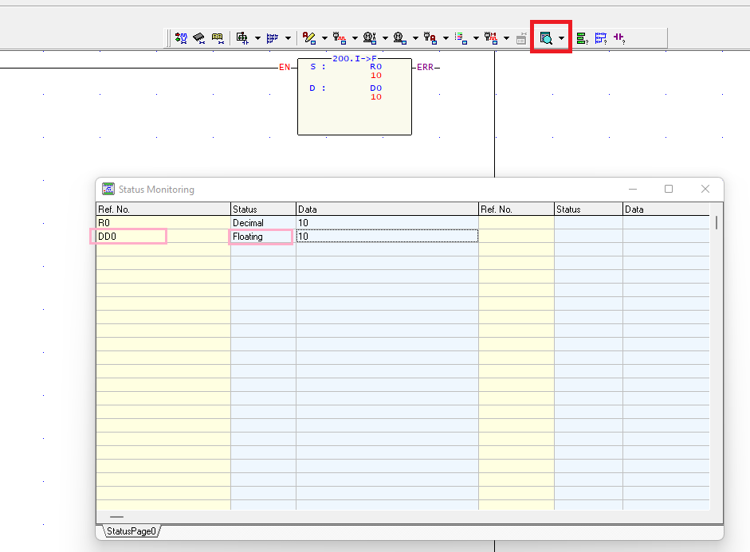Click the green ladder help icon
This screenshot has width=750, height=552.
(x=582, y=37)
